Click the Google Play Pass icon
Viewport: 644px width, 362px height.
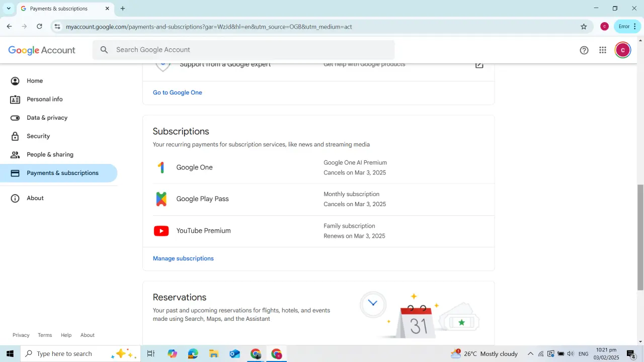click(161, 199)
